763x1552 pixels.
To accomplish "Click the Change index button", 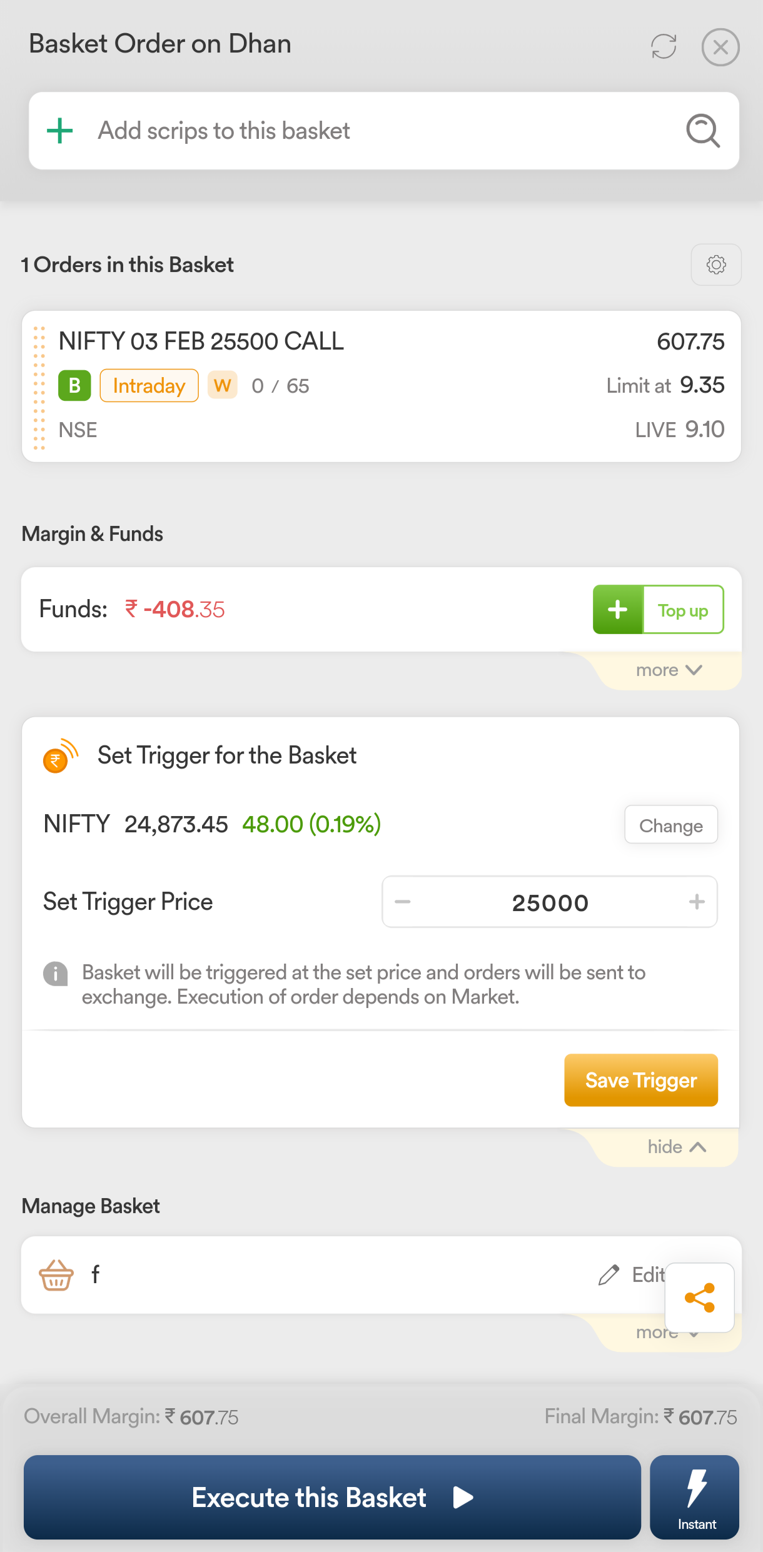I will point(670,825).
